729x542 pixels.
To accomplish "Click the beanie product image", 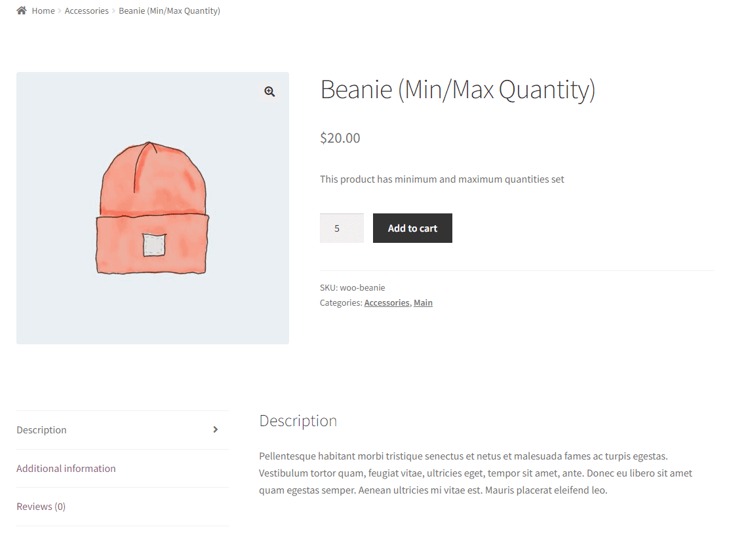I will click(x=153, y=208).
